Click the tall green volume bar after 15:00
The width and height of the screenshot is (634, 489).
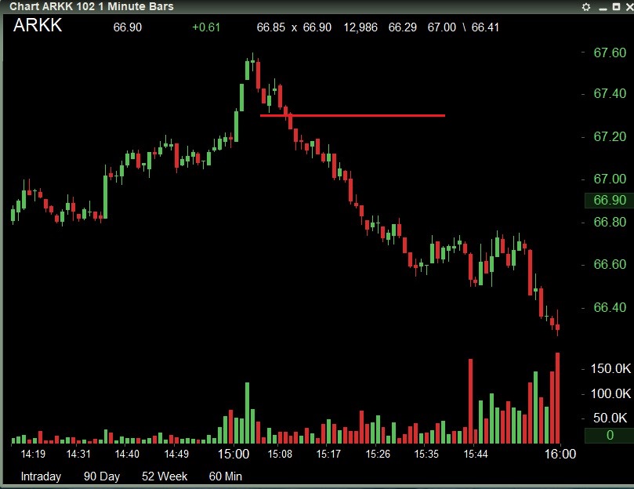click(248, 413)
